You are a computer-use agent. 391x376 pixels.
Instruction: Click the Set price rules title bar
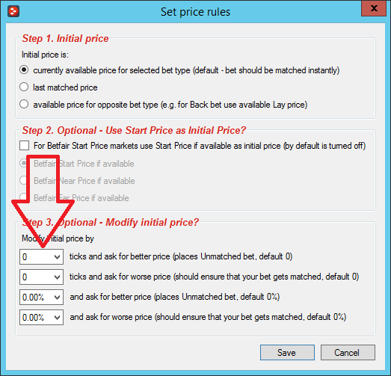[x=195, y=12]
